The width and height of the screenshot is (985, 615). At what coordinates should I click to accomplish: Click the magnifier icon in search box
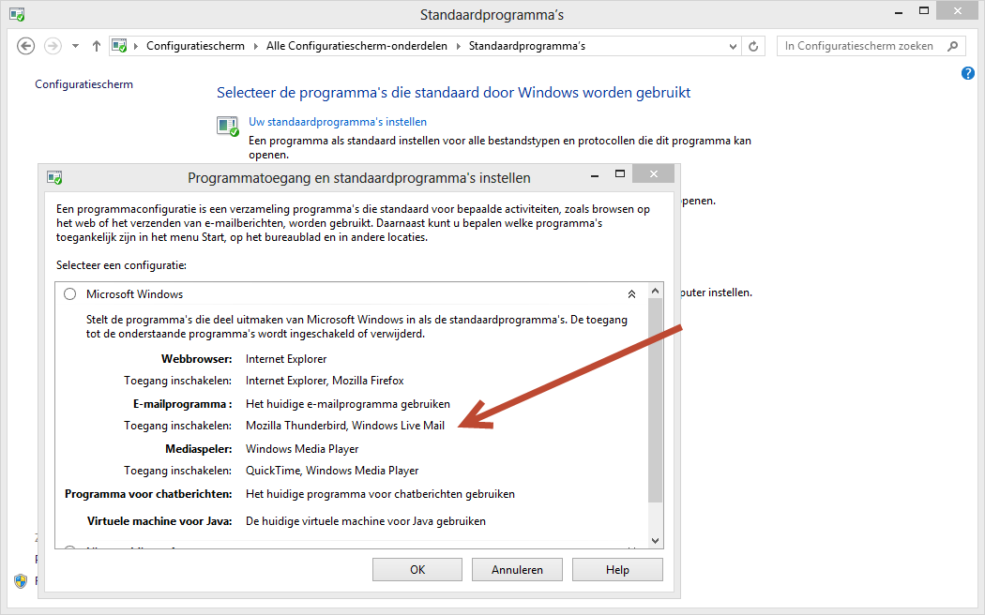point(952,46)
